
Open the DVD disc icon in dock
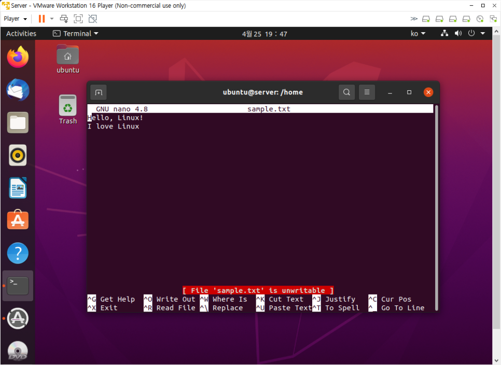18,352
